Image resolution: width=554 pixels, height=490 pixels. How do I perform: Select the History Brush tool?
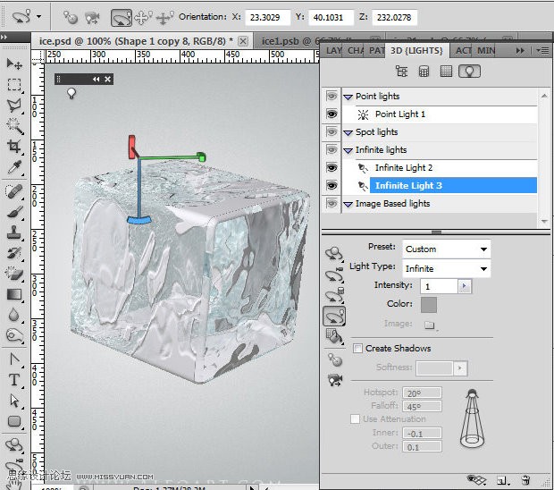pyautogui.click(x=14, y=253)
